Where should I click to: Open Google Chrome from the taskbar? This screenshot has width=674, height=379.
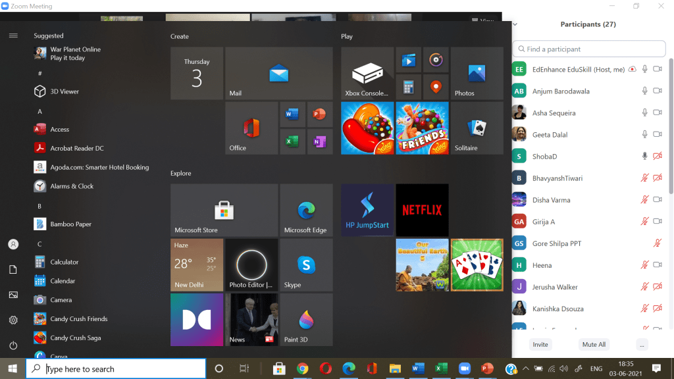pyautogui.click(x=302, y=368)
